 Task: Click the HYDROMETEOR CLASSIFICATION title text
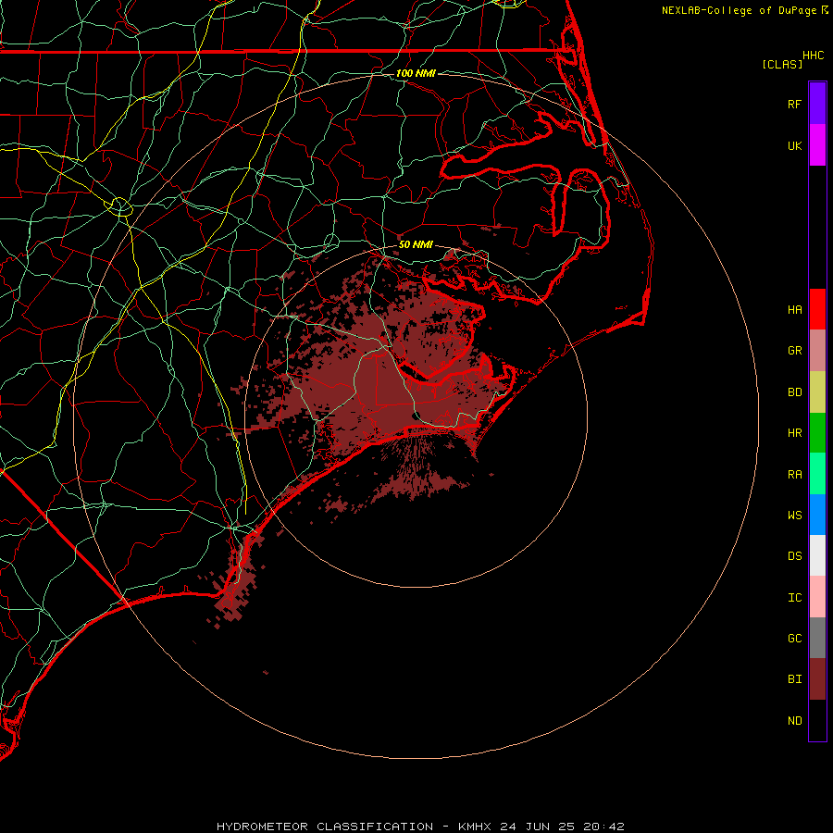pos(325,827)
